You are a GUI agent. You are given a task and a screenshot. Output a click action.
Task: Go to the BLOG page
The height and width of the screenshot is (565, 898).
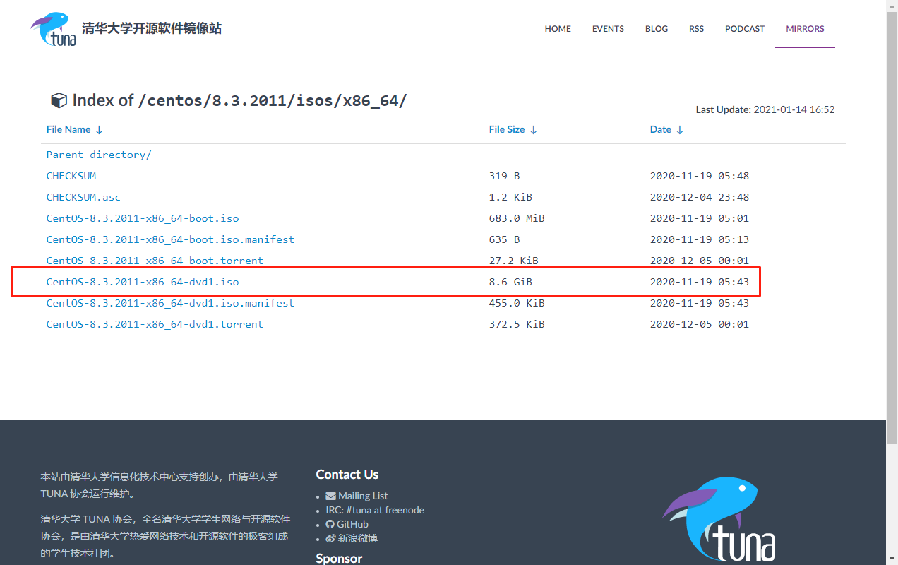[657, 29]
